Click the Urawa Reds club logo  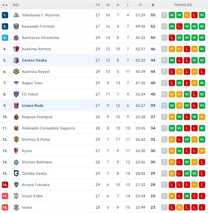point(16,106)
